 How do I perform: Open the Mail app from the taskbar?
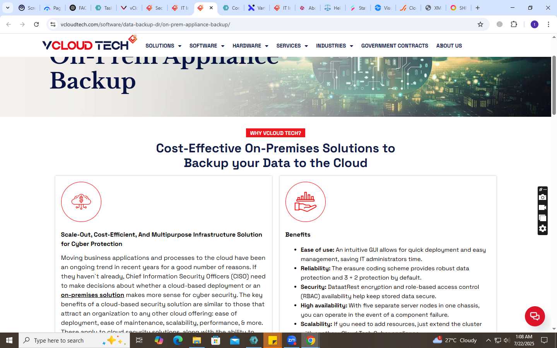coord(235,340)
